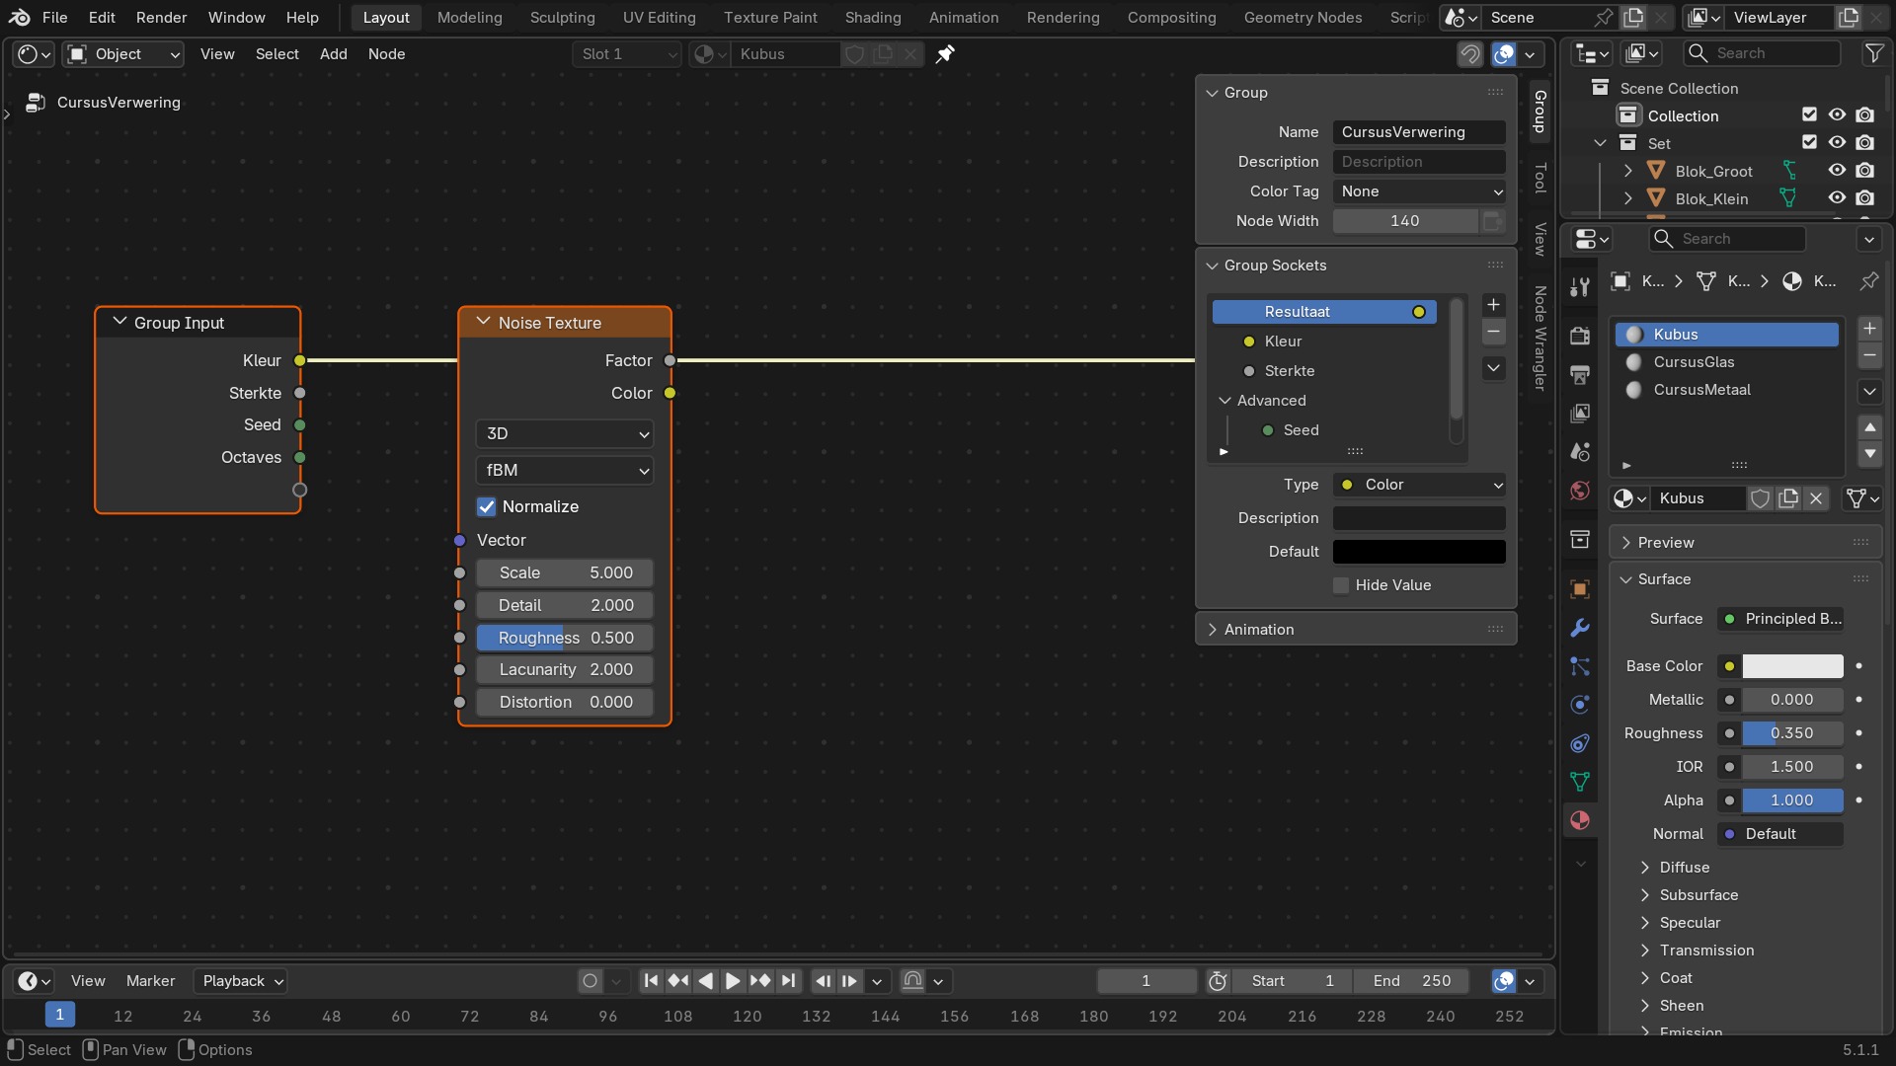This screenshot has height=1066, width=1896.
Task: Open the Add menu in node editor
Action: tap(334, 54)
